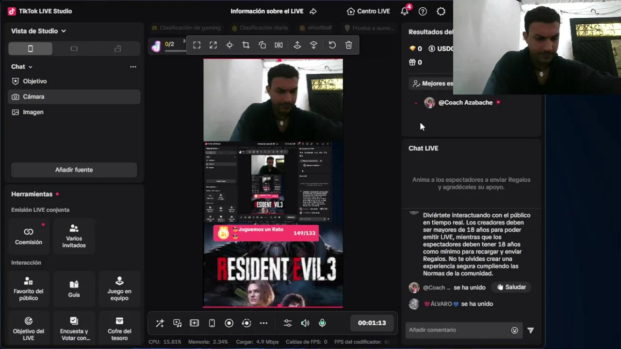Click the rotate-copy square icon in the source toolbar
The width and height of the screenshot is (621, 349).
[262, 45]
